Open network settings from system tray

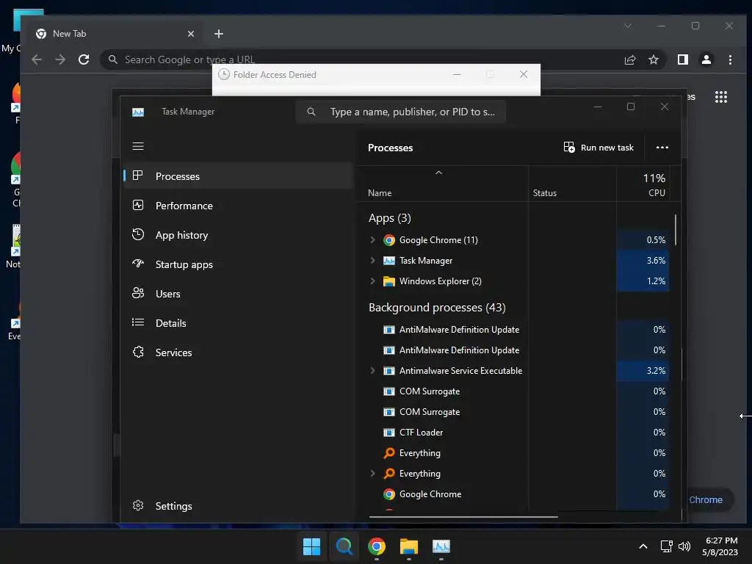tap(666, 546)
